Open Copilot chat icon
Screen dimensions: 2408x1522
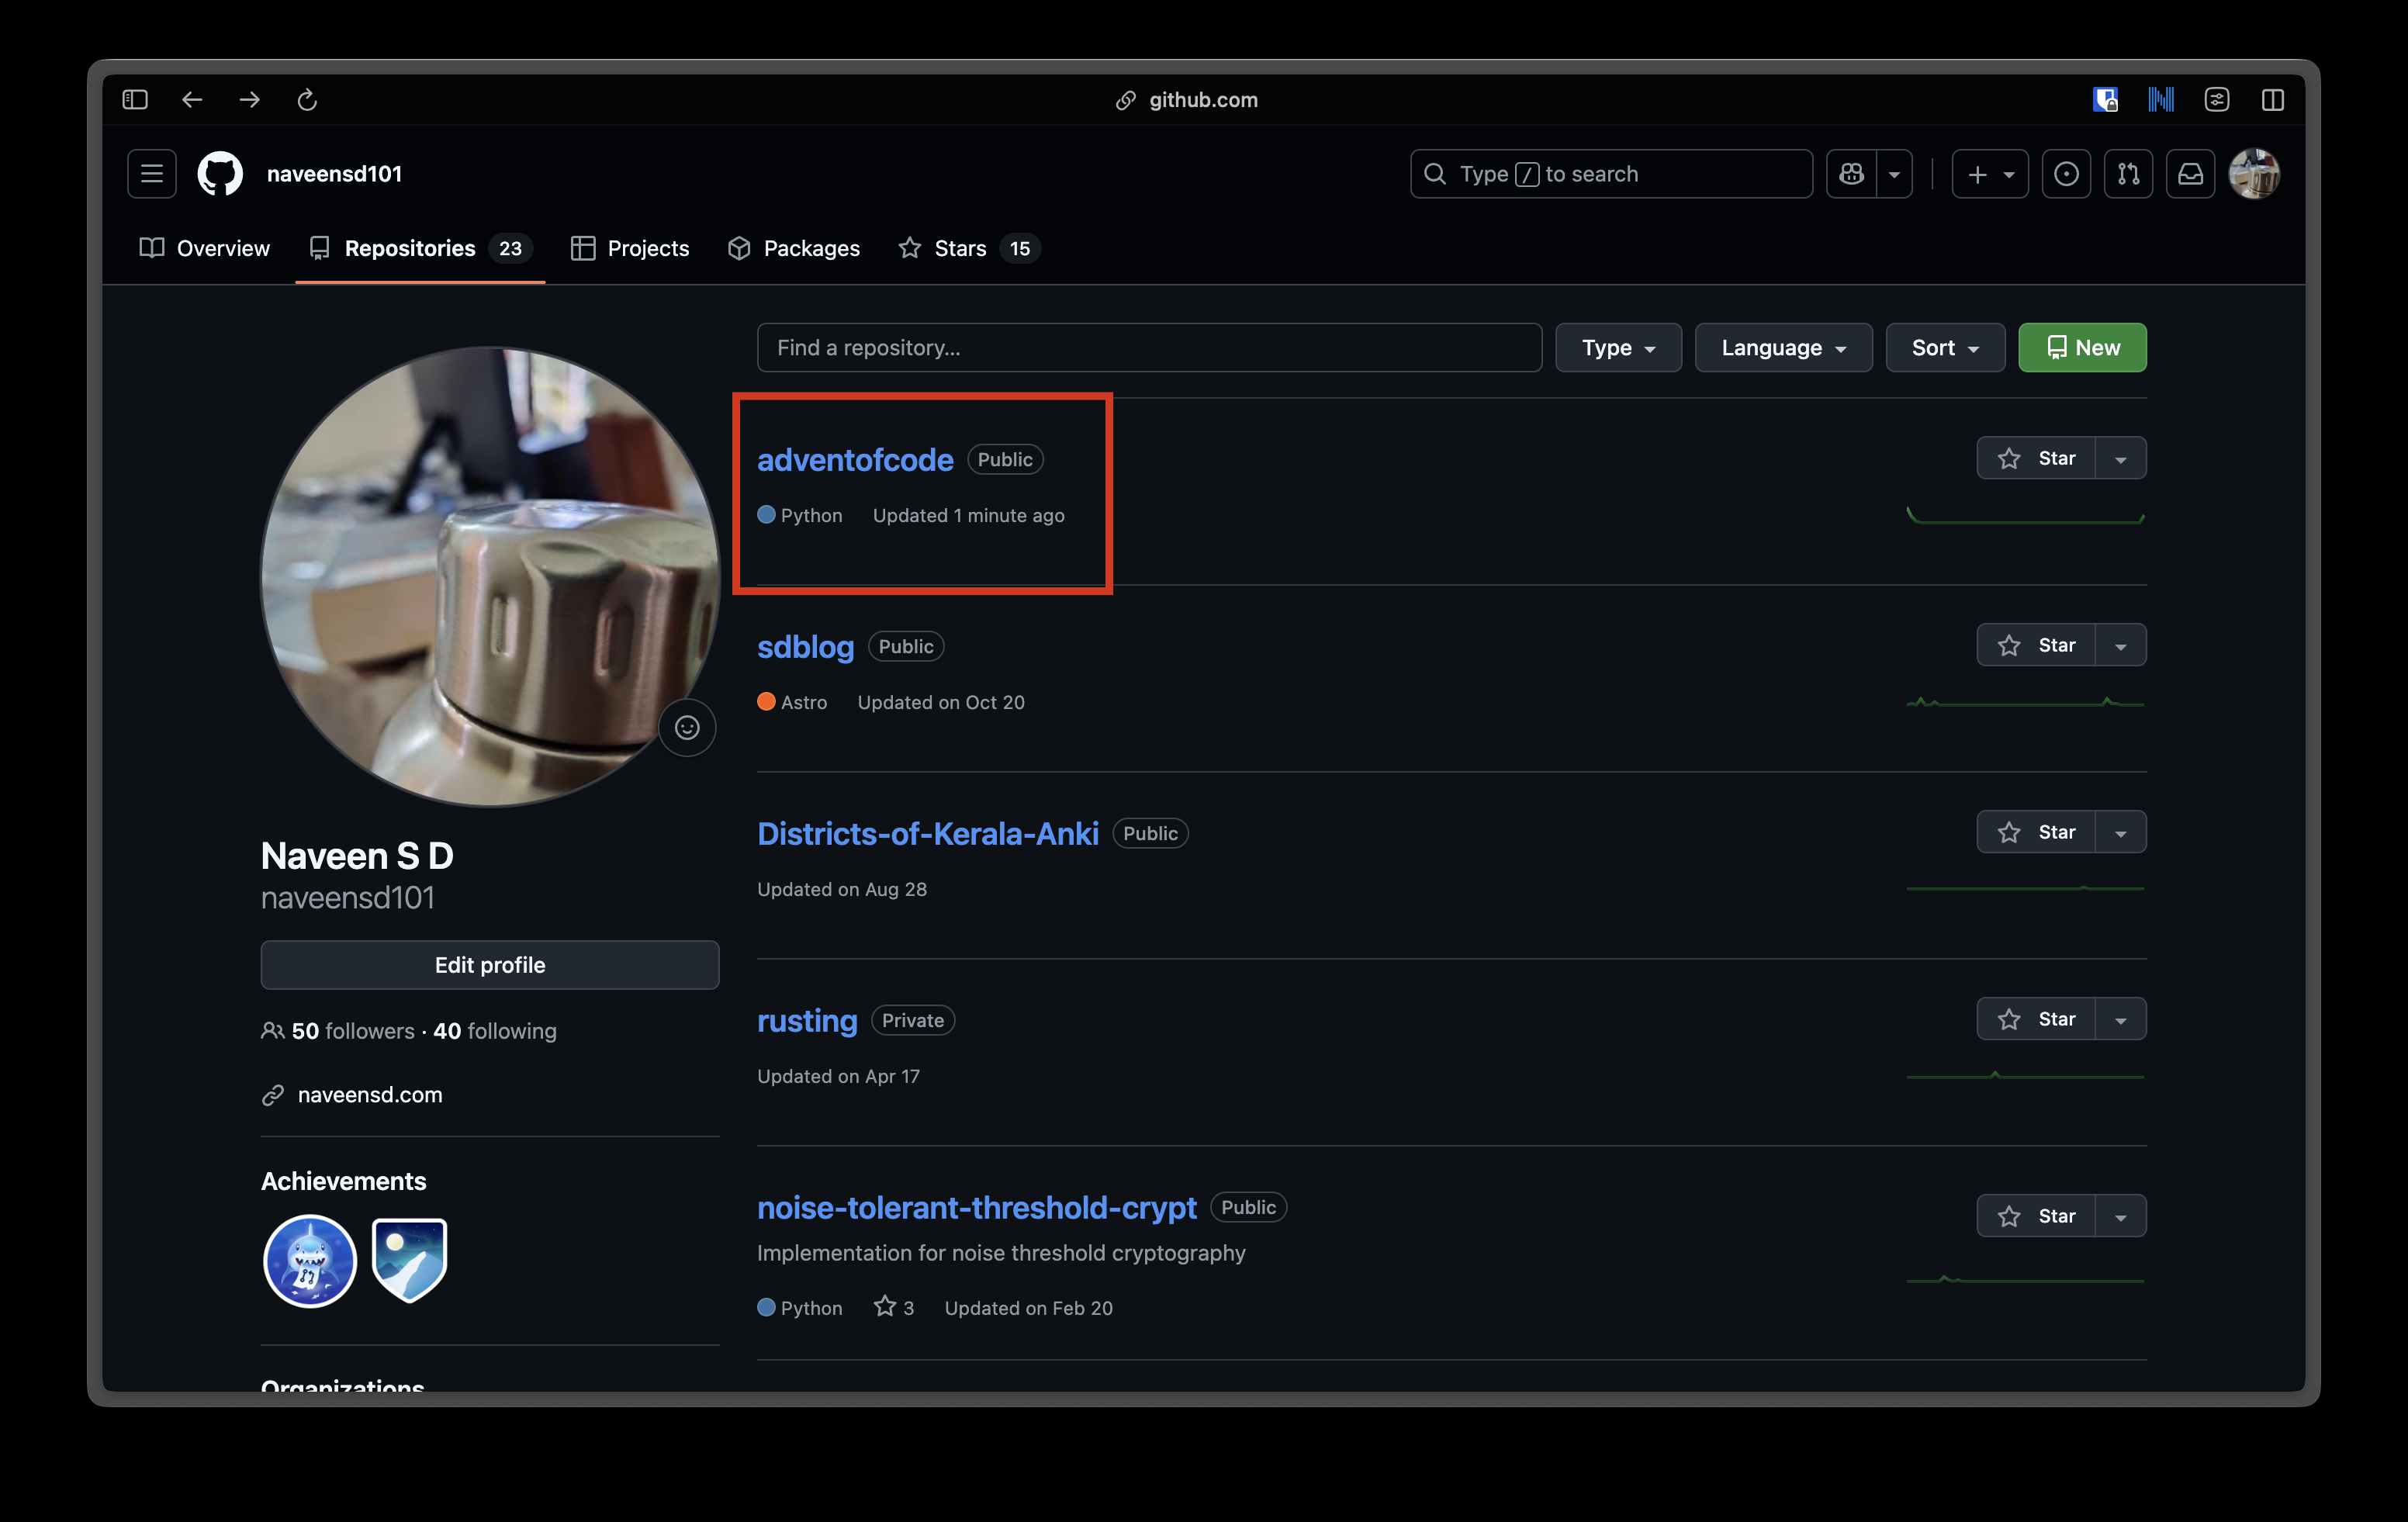[1851, 174]
